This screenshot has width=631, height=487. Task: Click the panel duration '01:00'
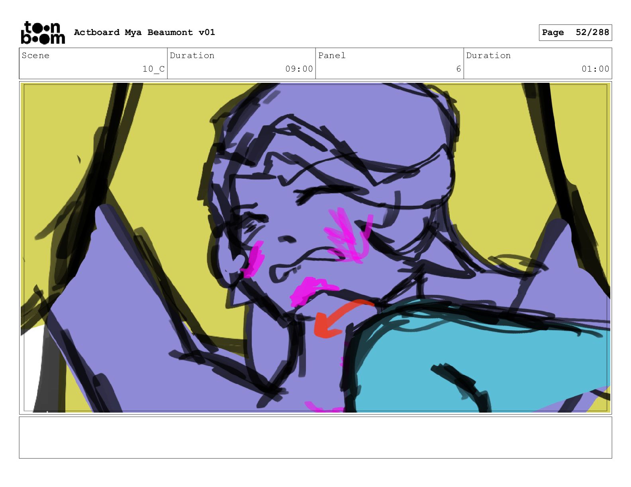[x=595, y=69]
